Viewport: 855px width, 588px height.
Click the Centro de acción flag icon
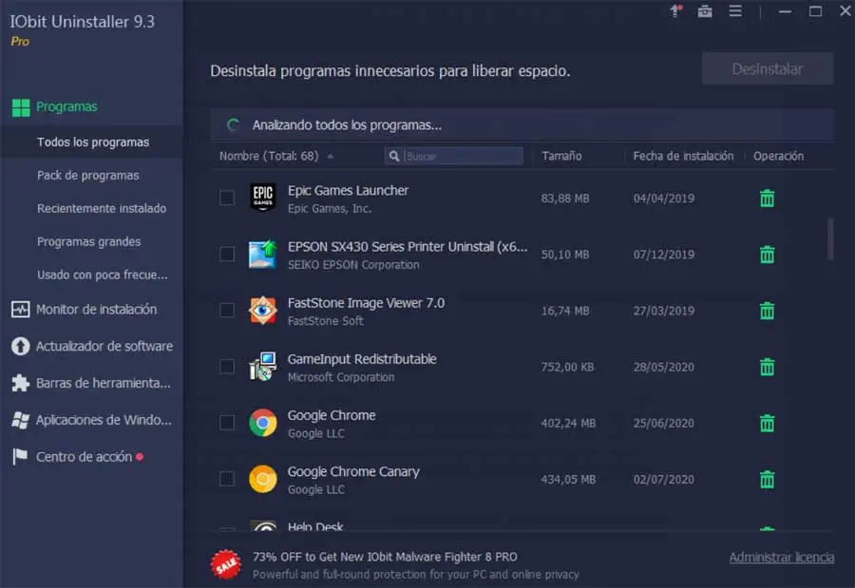pos(20,457)
